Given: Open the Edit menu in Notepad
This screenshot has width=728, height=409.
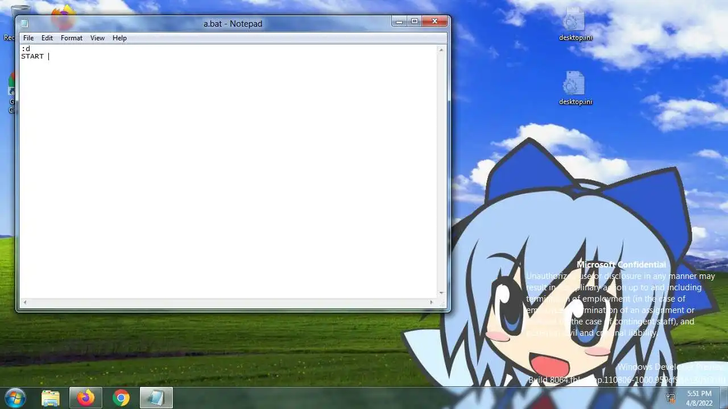Looking at the screenshot, I should tap(47, 38).
